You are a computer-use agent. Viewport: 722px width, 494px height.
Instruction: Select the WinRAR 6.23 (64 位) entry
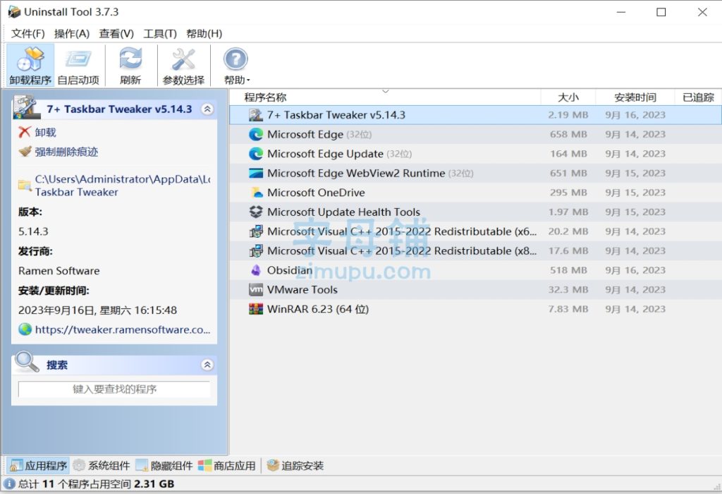[x=318, y=309]
